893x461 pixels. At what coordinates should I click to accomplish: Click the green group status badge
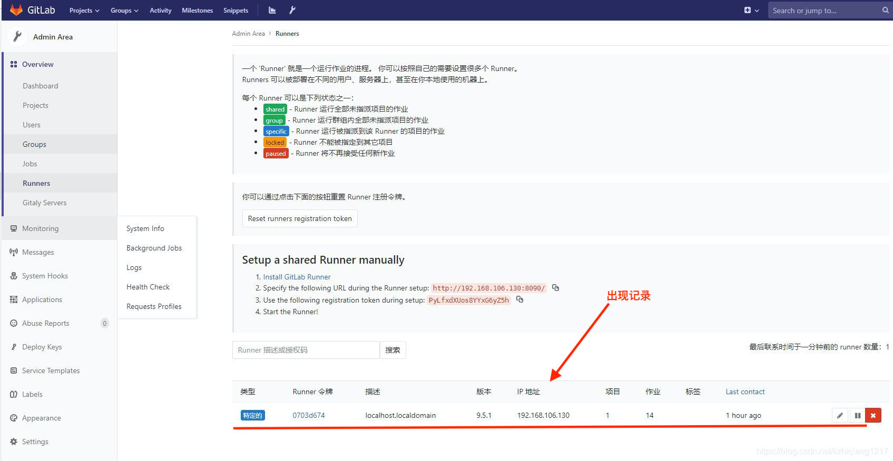tap(274, 120)
